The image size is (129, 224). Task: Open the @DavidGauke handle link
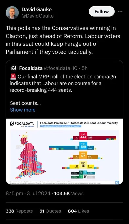click(x=37, y=16)
